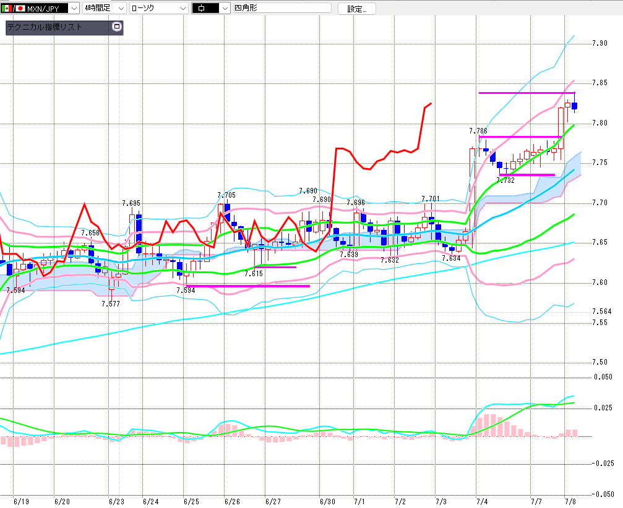Click the 0.050 MACD axis label
The height and width of the screenshot is (508, 623).
[x=603, y=377]
